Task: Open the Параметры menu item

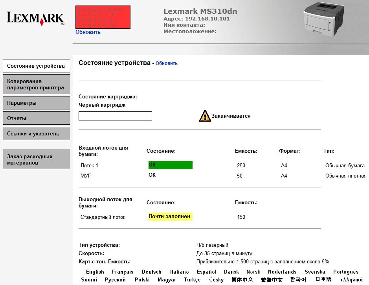Action: (x=37, y=103)
